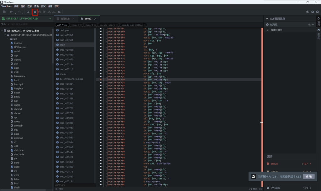The height and width of the screenshot is (191, 321).
Task: Click the save disk icon in toolbar
Action: click(4, 12)
